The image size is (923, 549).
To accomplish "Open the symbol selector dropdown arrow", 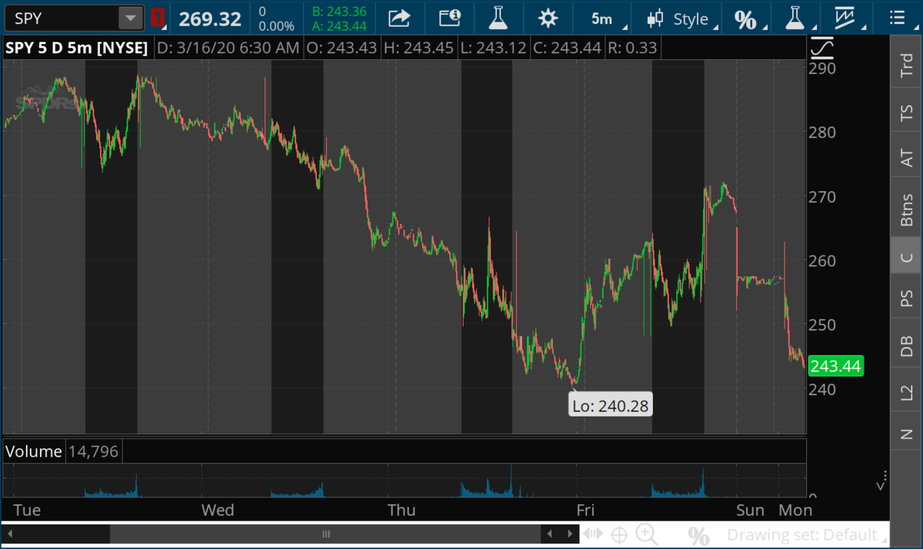I will [x=131, y=18].
